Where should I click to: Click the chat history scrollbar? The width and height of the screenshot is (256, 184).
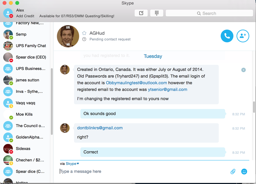254,107
